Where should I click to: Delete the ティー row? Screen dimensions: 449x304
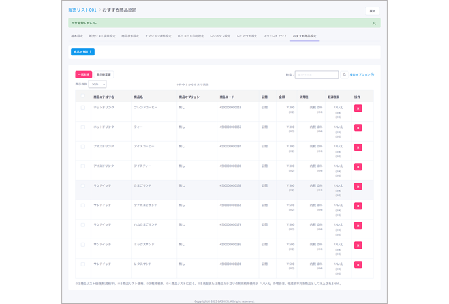point(358,128)
